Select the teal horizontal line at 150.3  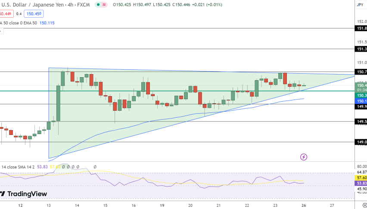(177, 91)
